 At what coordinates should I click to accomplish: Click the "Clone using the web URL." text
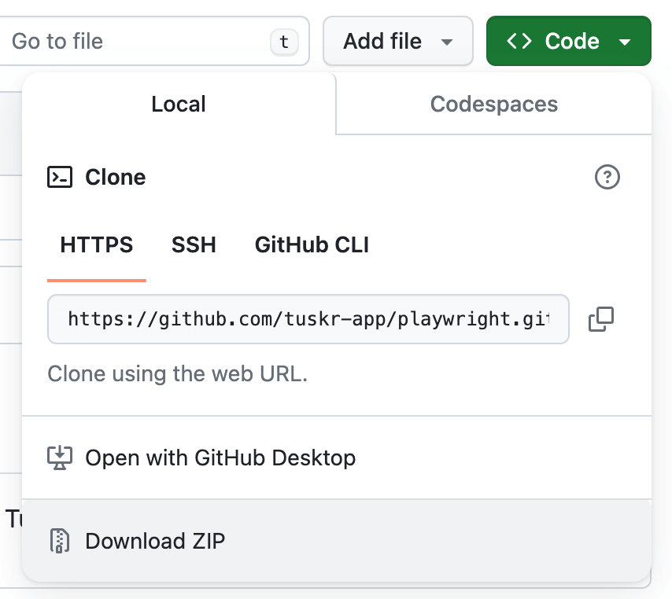tap(177, 373)
